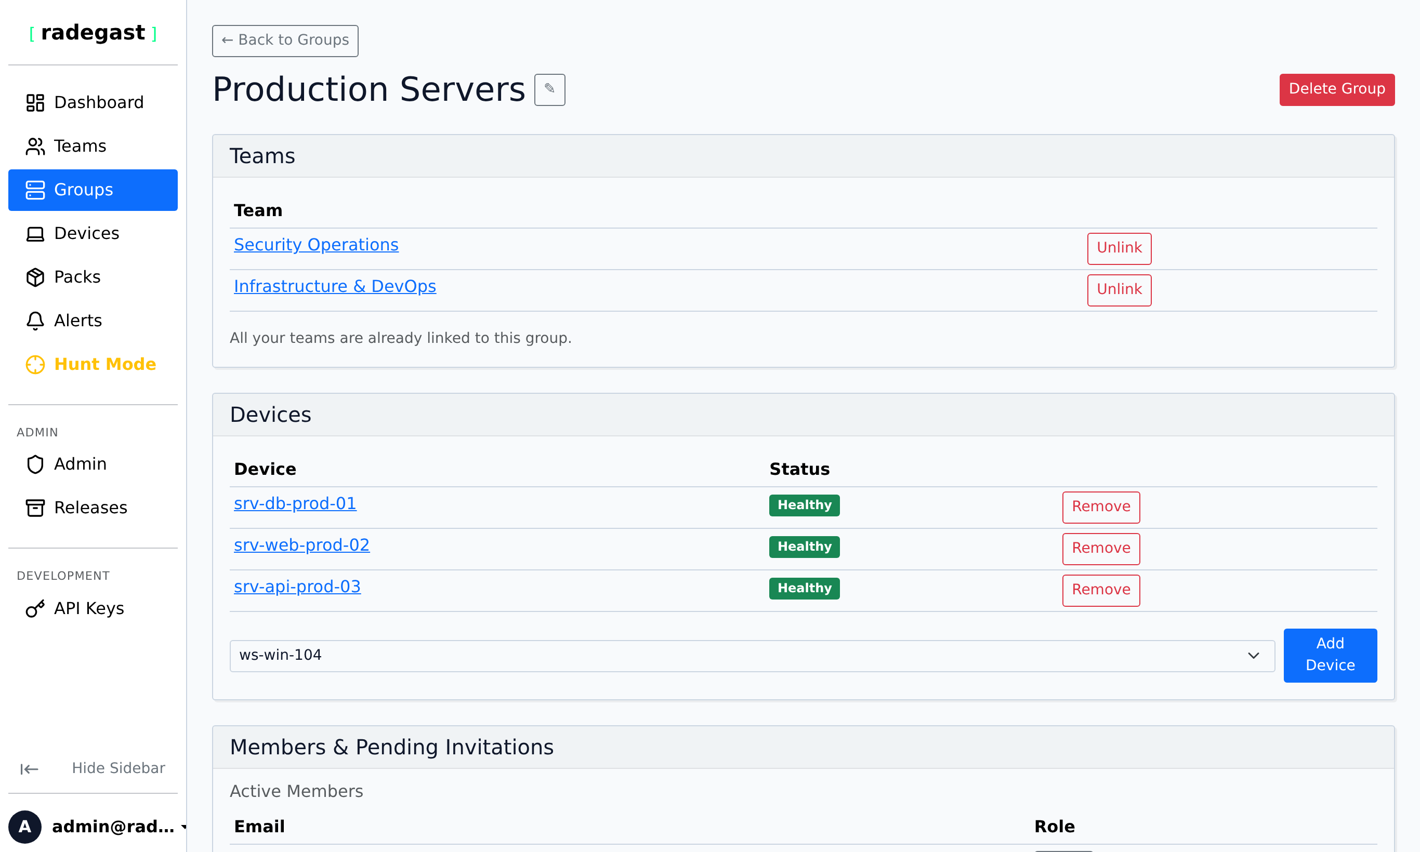Open the srv-web-prod-02 device link
Viewport: 1420px width, 852px height.
301,545
